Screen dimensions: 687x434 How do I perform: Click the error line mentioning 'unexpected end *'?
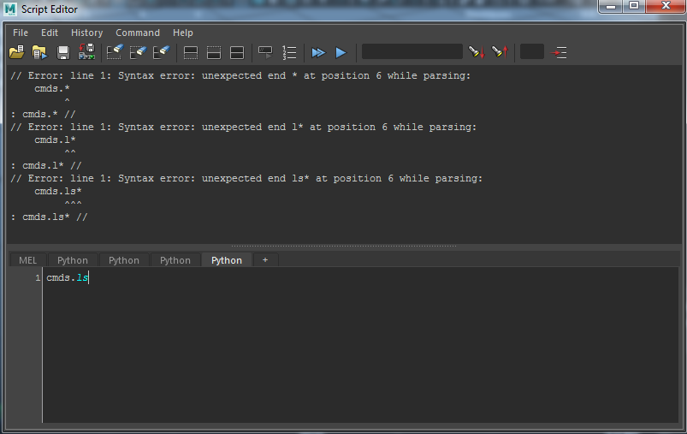point(240,75)
